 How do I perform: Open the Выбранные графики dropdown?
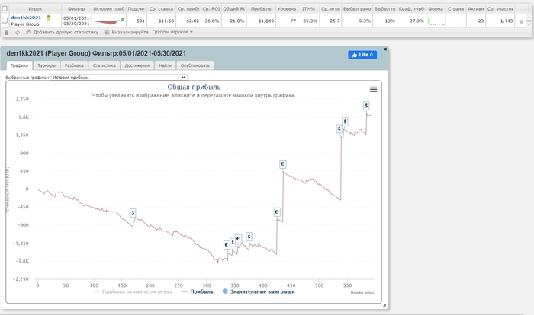(119, 78)
